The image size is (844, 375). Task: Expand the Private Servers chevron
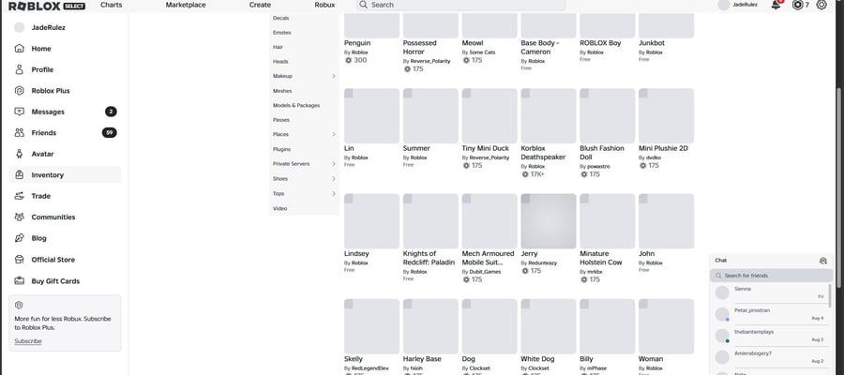[x=334, y=163]
